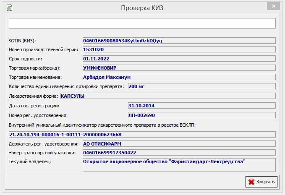
Task: Click the brand field УМИФЕНОВИР
Action: [x=179, y=68]
